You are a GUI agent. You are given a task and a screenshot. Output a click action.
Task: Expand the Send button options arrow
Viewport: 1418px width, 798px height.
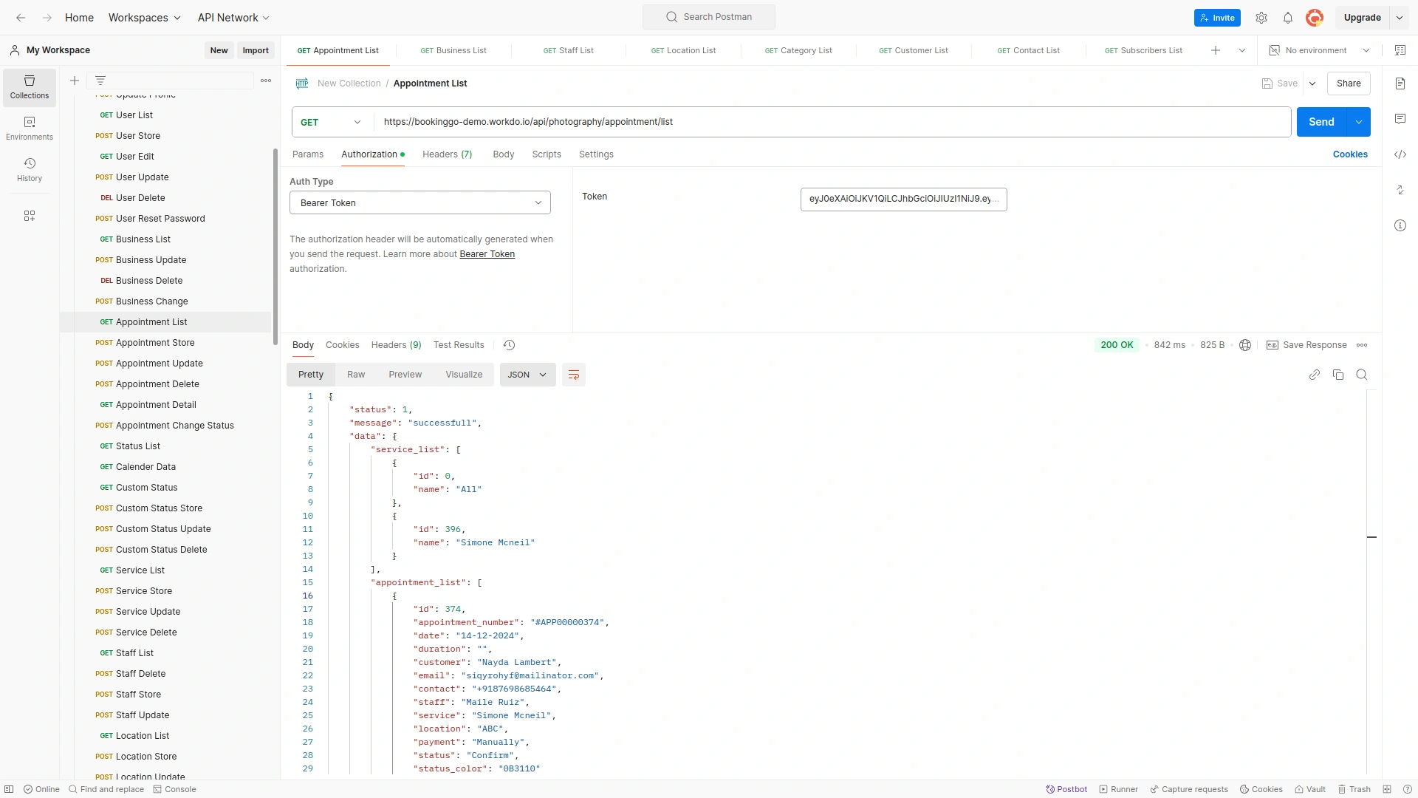1359,121
